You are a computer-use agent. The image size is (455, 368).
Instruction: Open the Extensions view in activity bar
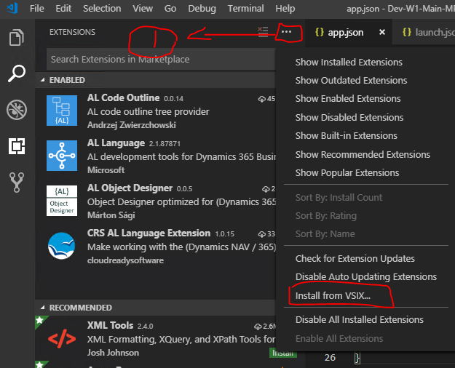coord(17,146)
